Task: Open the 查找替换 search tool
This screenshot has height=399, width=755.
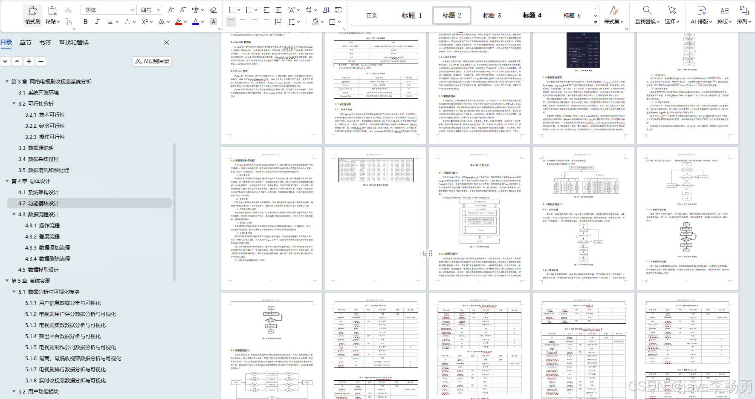Action: tap(647, 14)
